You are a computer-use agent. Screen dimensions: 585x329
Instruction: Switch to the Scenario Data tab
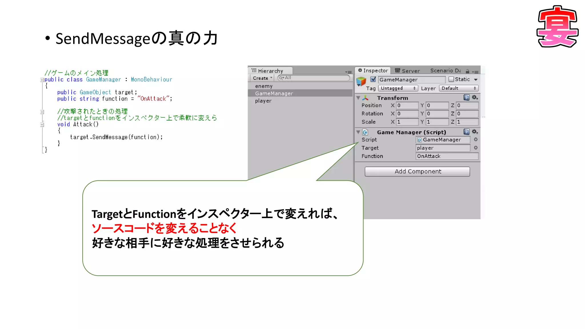[x=445, y=71]
